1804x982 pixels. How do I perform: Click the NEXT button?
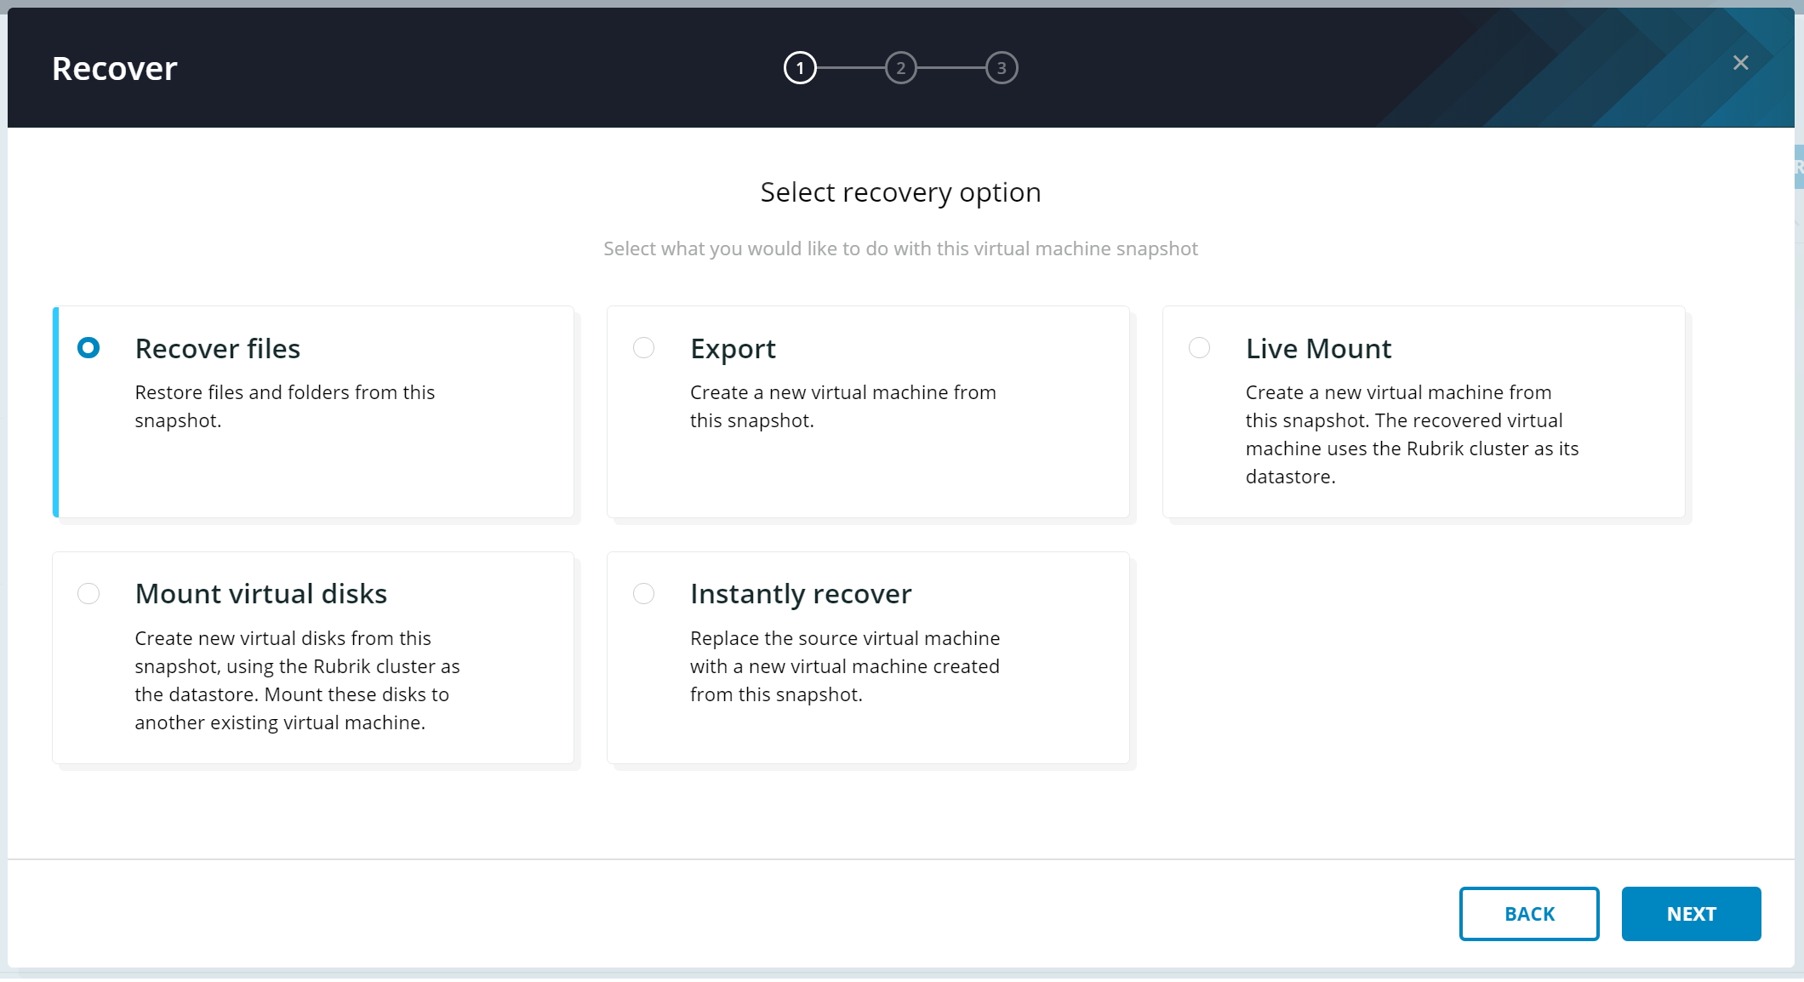(x=1691, y=914)
